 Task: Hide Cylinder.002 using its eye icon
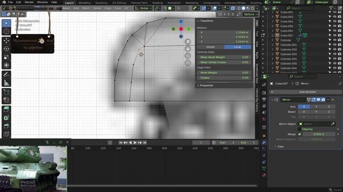click(x=334, y=50)
